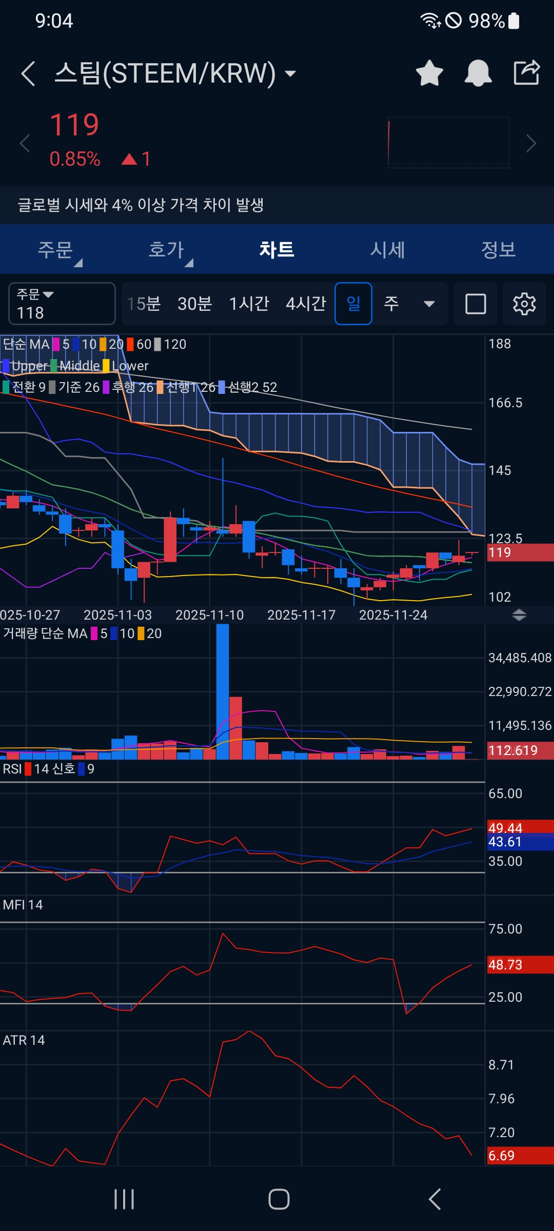This screenshot has height=1231, width=554.
Task: Tap the RSI signal value tag 43.61
Action: (520, 842)
